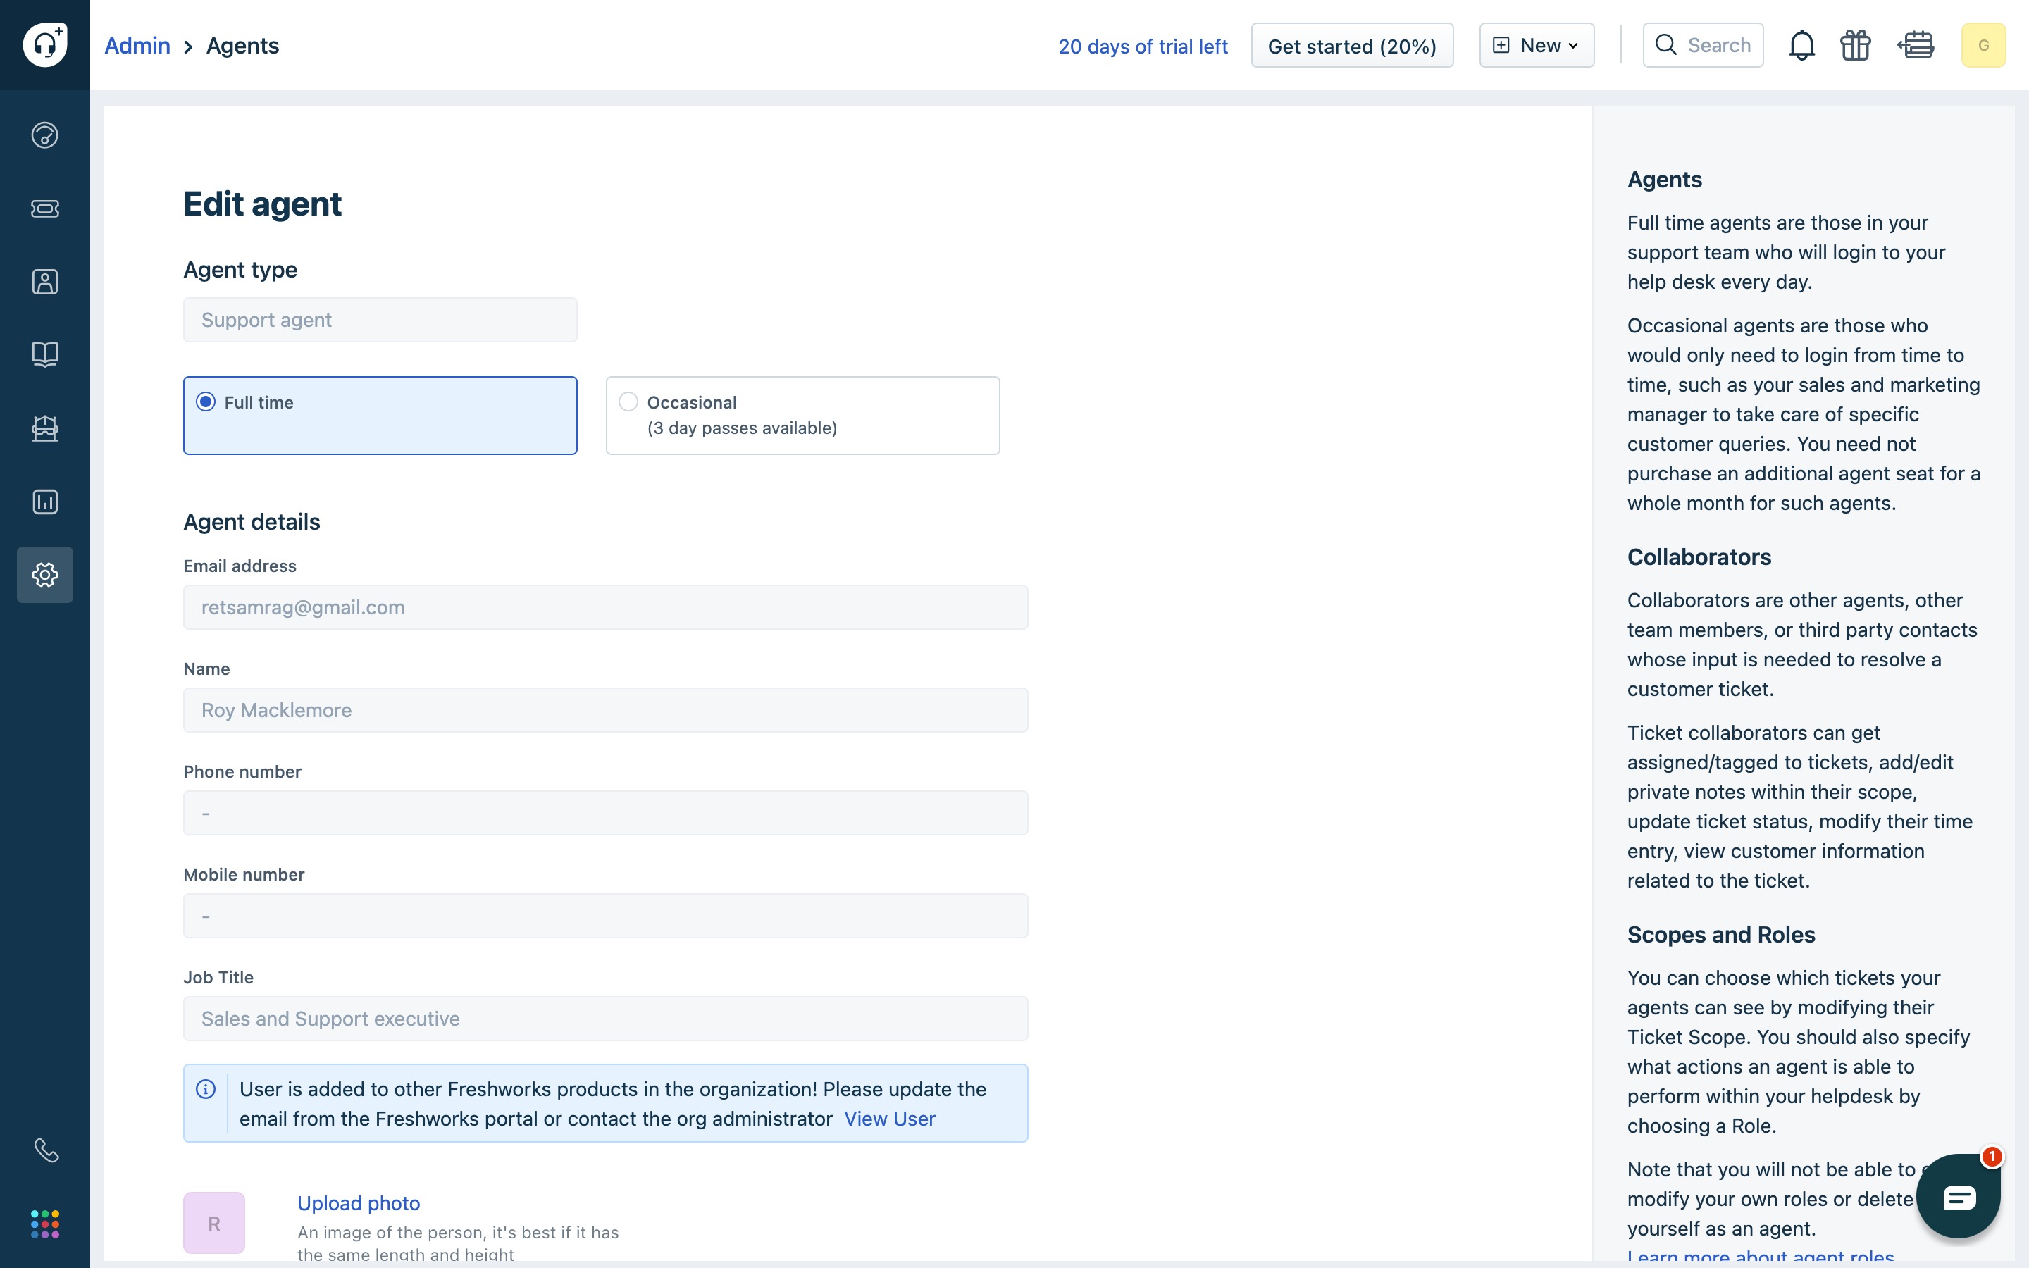Screen dimensions: 2029x1268
Task: Click Learn more about agent roles link
Action: point(1761,1257)
